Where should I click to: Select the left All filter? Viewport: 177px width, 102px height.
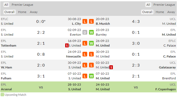coord(6,5)
